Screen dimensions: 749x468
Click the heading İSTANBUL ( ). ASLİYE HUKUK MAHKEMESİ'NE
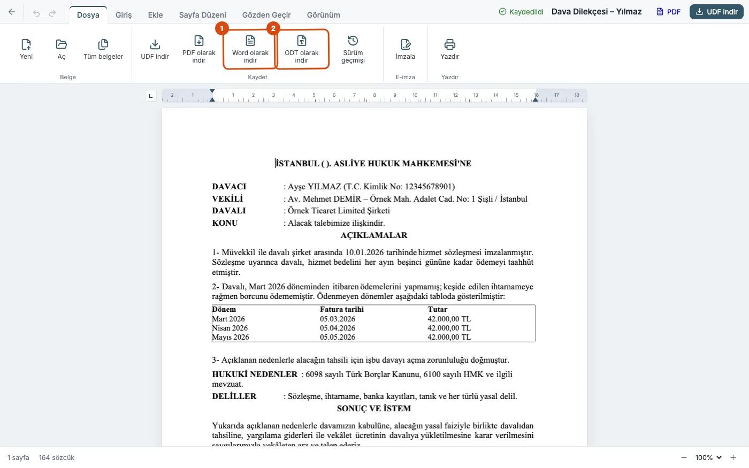pos(373,164)
